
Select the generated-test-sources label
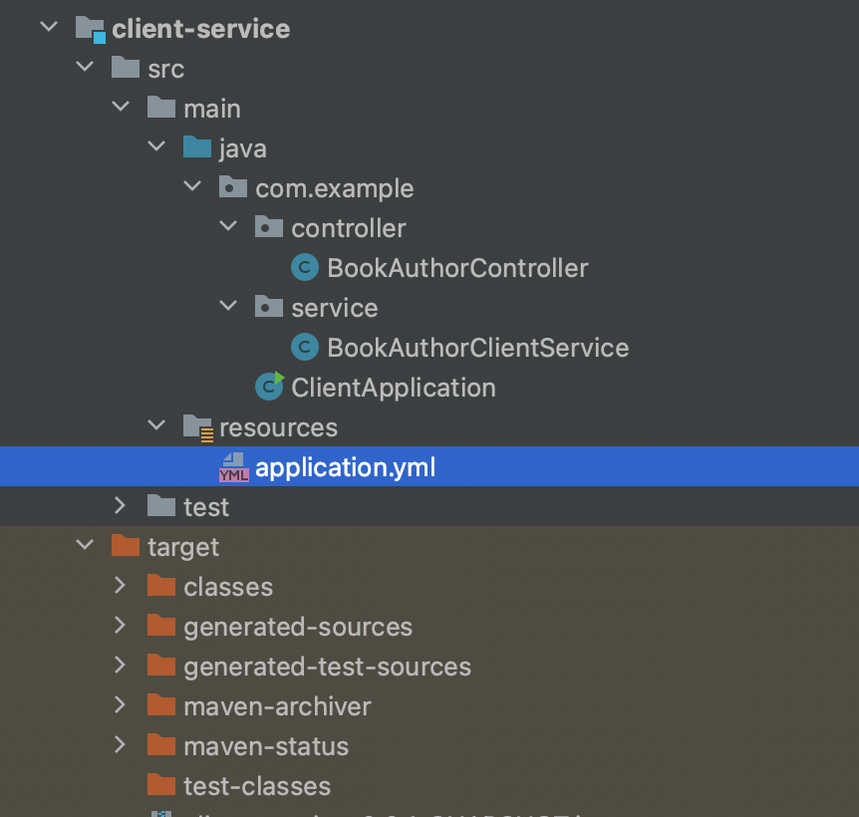327,668
